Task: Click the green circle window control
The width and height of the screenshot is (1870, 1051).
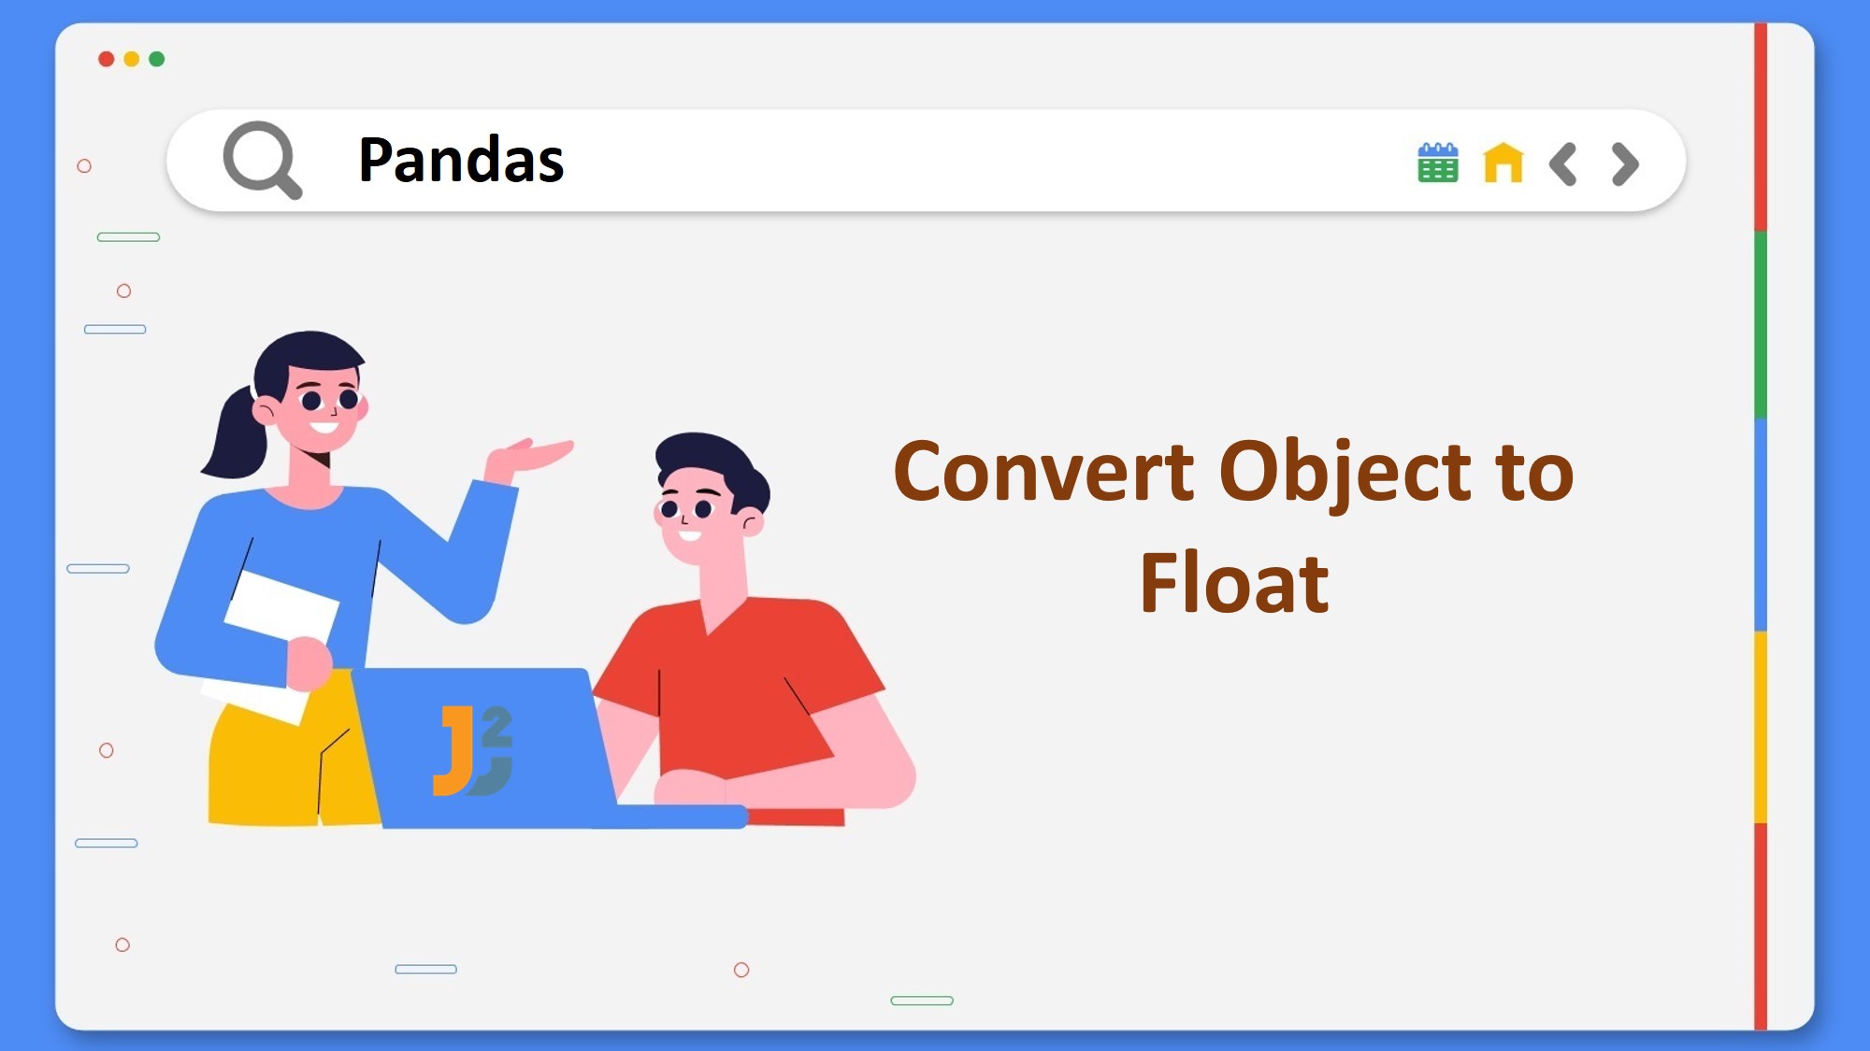Action: pyautogui.click(x=158, y=61)
